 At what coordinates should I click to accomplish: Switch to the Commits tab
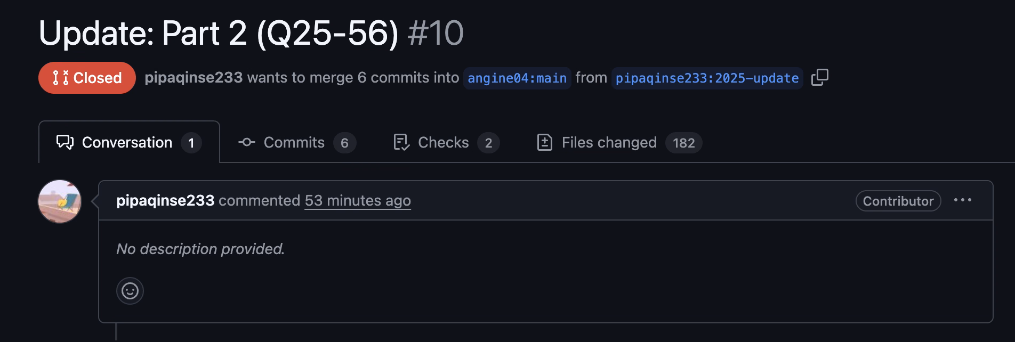coord(296,142)
